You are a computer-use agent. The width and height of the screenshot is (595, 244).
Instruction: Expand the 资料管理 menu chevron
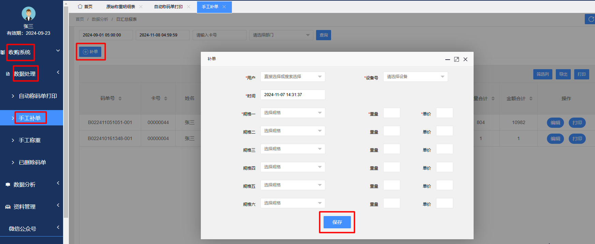pos(58,205)
